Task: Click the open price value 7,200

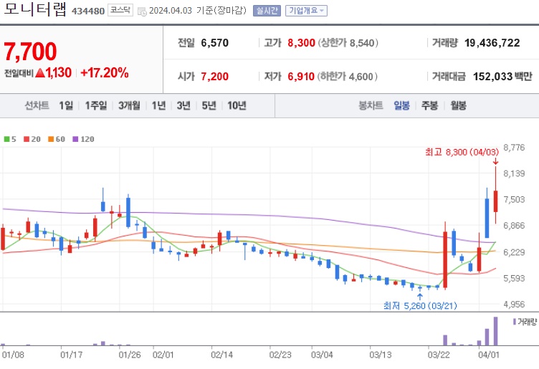Action: click(215, 76)
